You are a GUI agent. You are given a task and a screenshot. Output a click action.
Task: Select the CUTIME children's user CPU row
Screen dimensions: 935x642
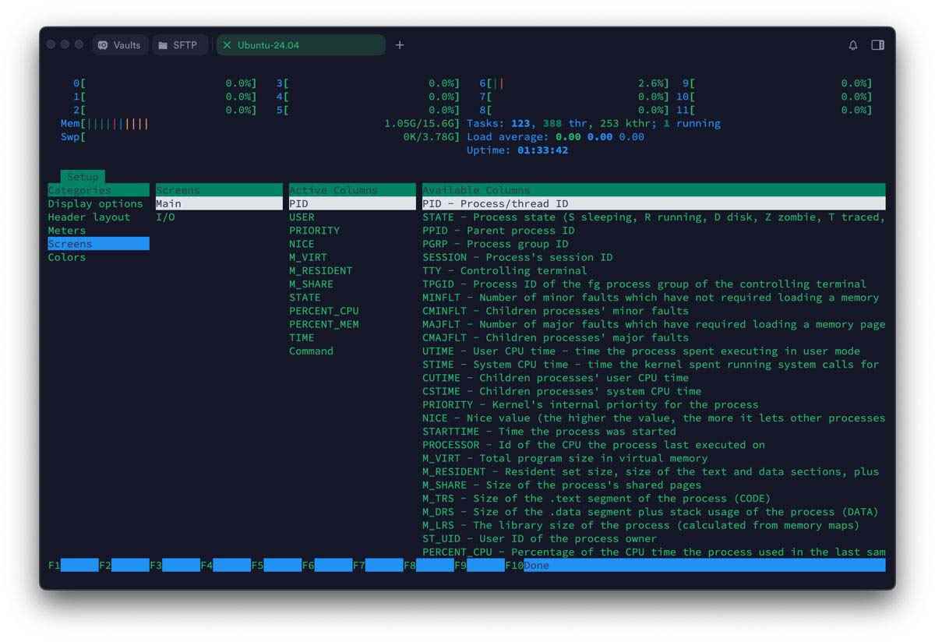654,378
